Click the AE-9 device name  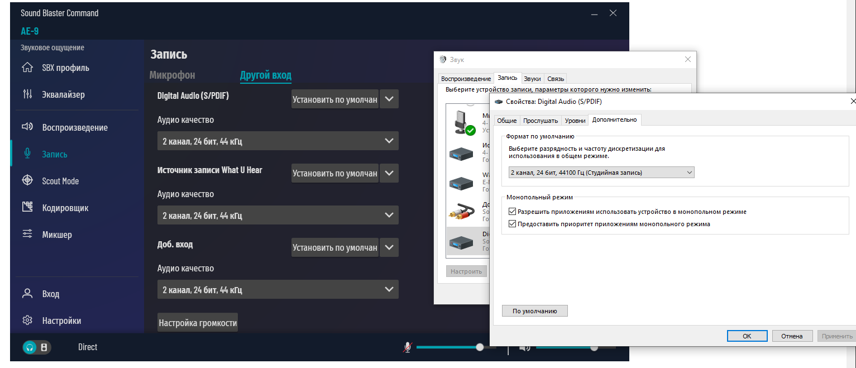pos(30,31)
